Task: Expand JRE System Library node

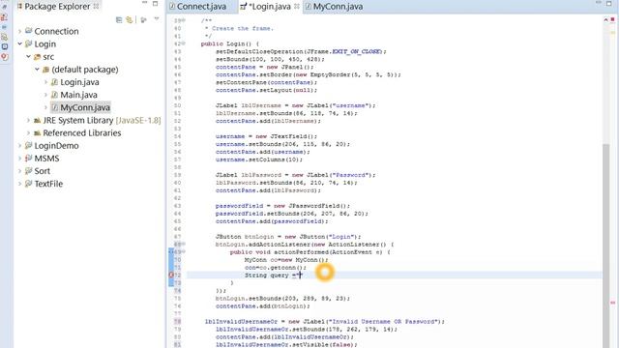Action: click(x=28, y=120)
